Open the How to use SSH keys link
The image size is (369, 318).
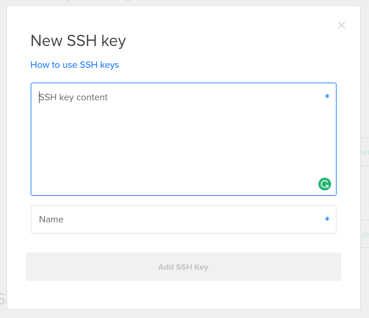(x=74, y=65)
